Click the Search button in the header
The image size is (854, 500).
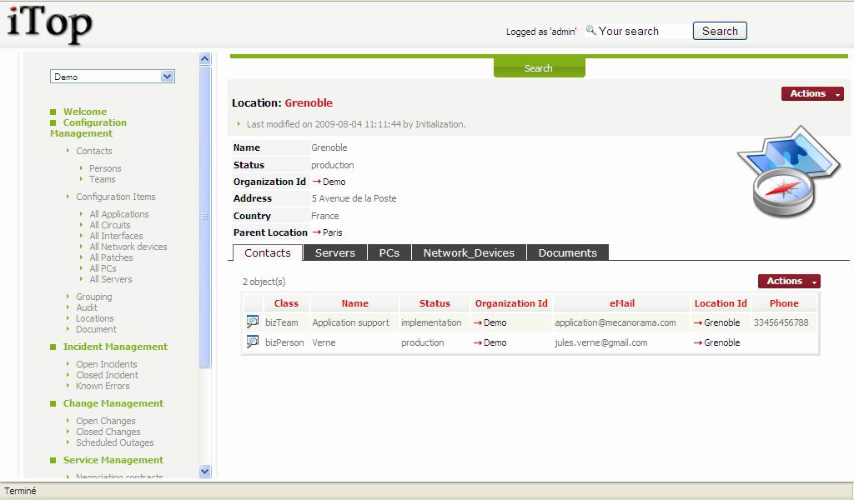tap(720, 31)
